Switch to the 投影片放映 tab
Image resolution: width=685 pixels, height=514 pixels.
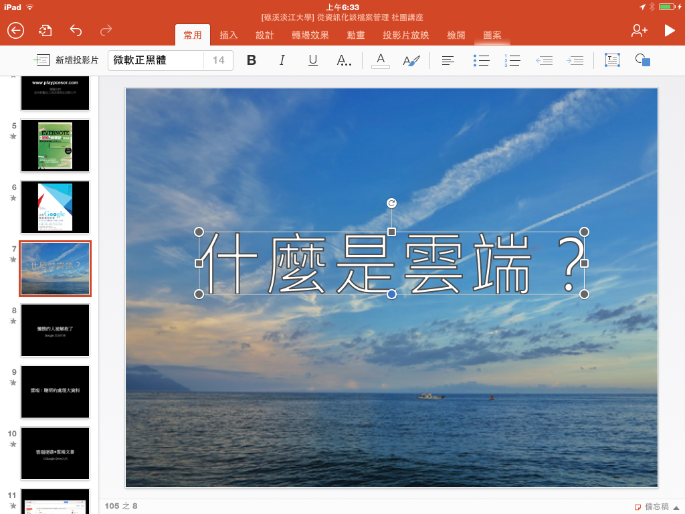(406, 35)
